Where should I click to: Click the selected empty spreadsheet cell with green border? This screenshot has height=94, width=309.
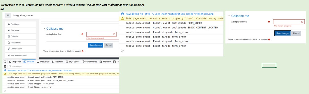(x=269, y=65)
